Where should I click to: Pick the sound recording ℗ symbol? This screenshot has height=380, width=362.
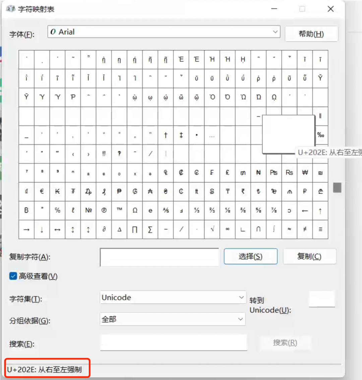click(104, 210)
